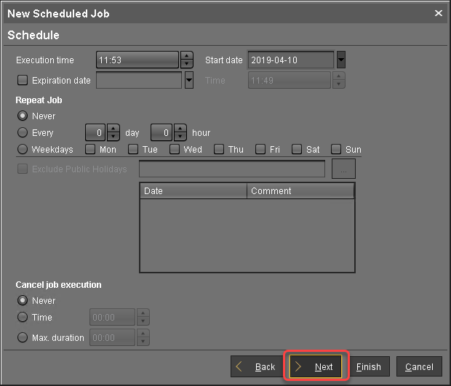The width and height of the screenshot is (451, 386).
Task: Increase Execution time using up spinner arrow
Action: click(x=187, y=56)
